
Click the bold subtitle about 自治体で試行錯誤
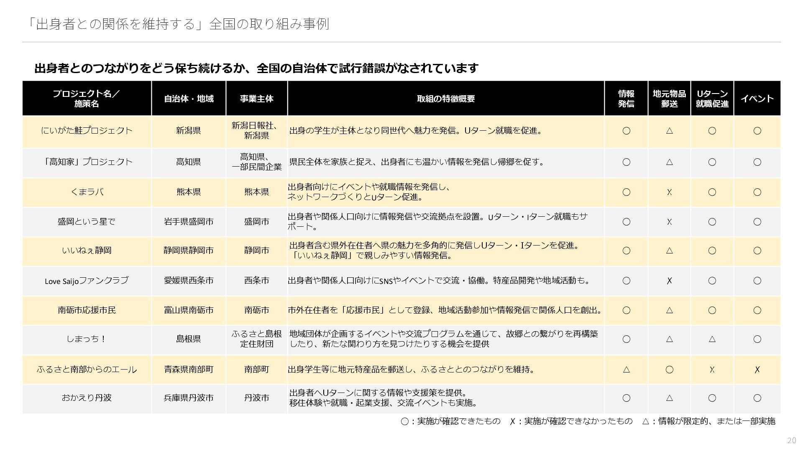[256, 68]
